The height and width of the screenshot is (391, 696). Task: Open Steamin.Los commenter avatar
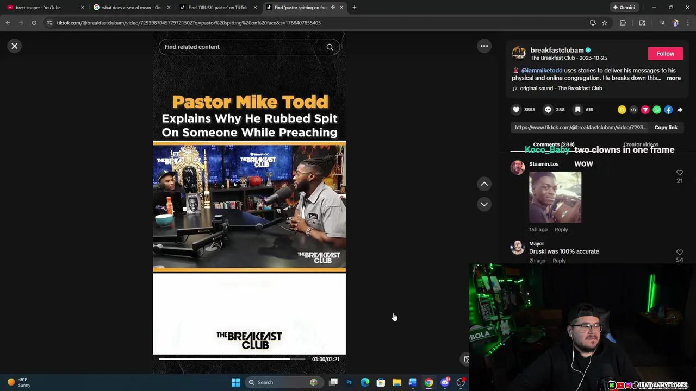tap(518, 167)
